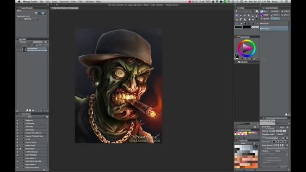
Task: Expand the Signature auto action
Action: [23, 120]
